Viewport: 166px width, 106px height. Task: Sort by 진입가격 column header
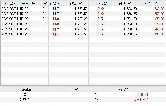[x=76, y=4]
